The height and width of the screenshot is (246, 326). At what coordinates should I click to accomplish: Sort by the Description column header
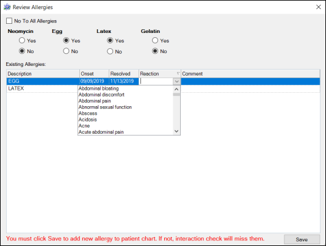[43, 74]
